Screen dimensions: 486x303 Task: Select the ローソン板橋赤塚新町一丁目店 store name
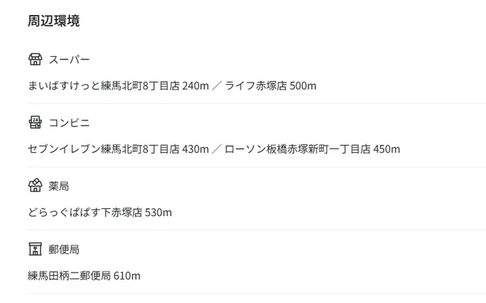(x=298, y=148)
